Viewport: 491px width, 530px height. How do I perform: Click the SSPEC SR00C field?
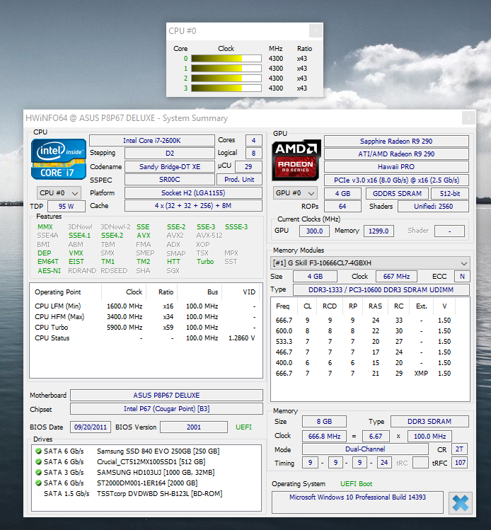170,180
